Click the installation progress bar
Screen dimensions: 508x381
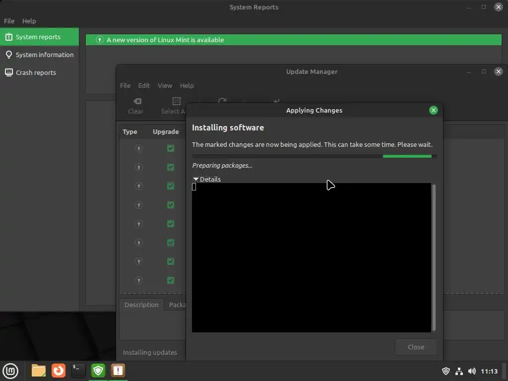point(314,156)
